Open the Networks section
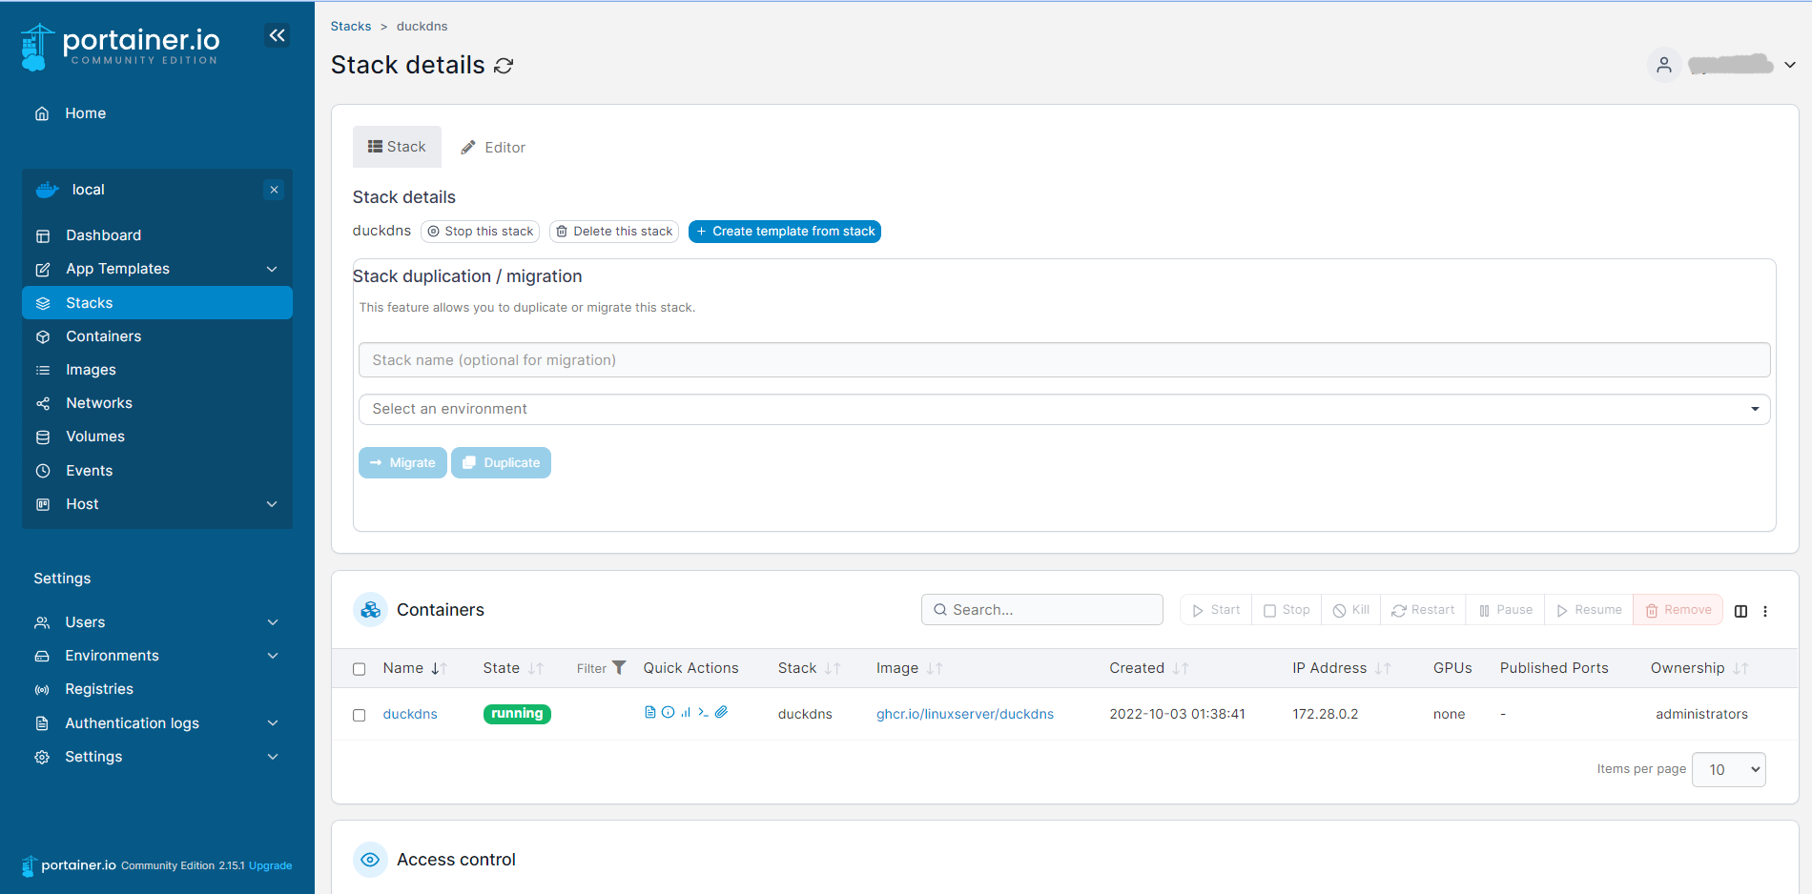 coord(99,403)
